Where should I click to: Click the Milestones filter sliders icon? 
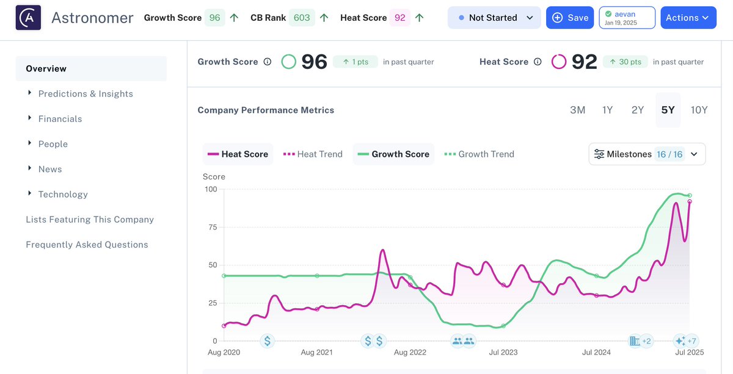click(x=599, y=154)
